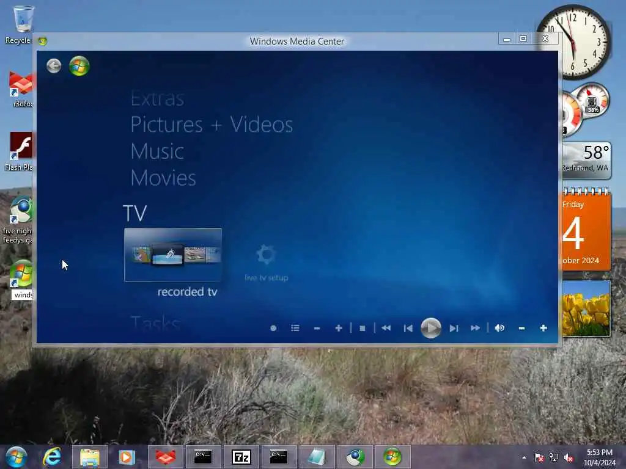
Task: Open Windows Media Player taskbar icon
Action: pos(127,457)
